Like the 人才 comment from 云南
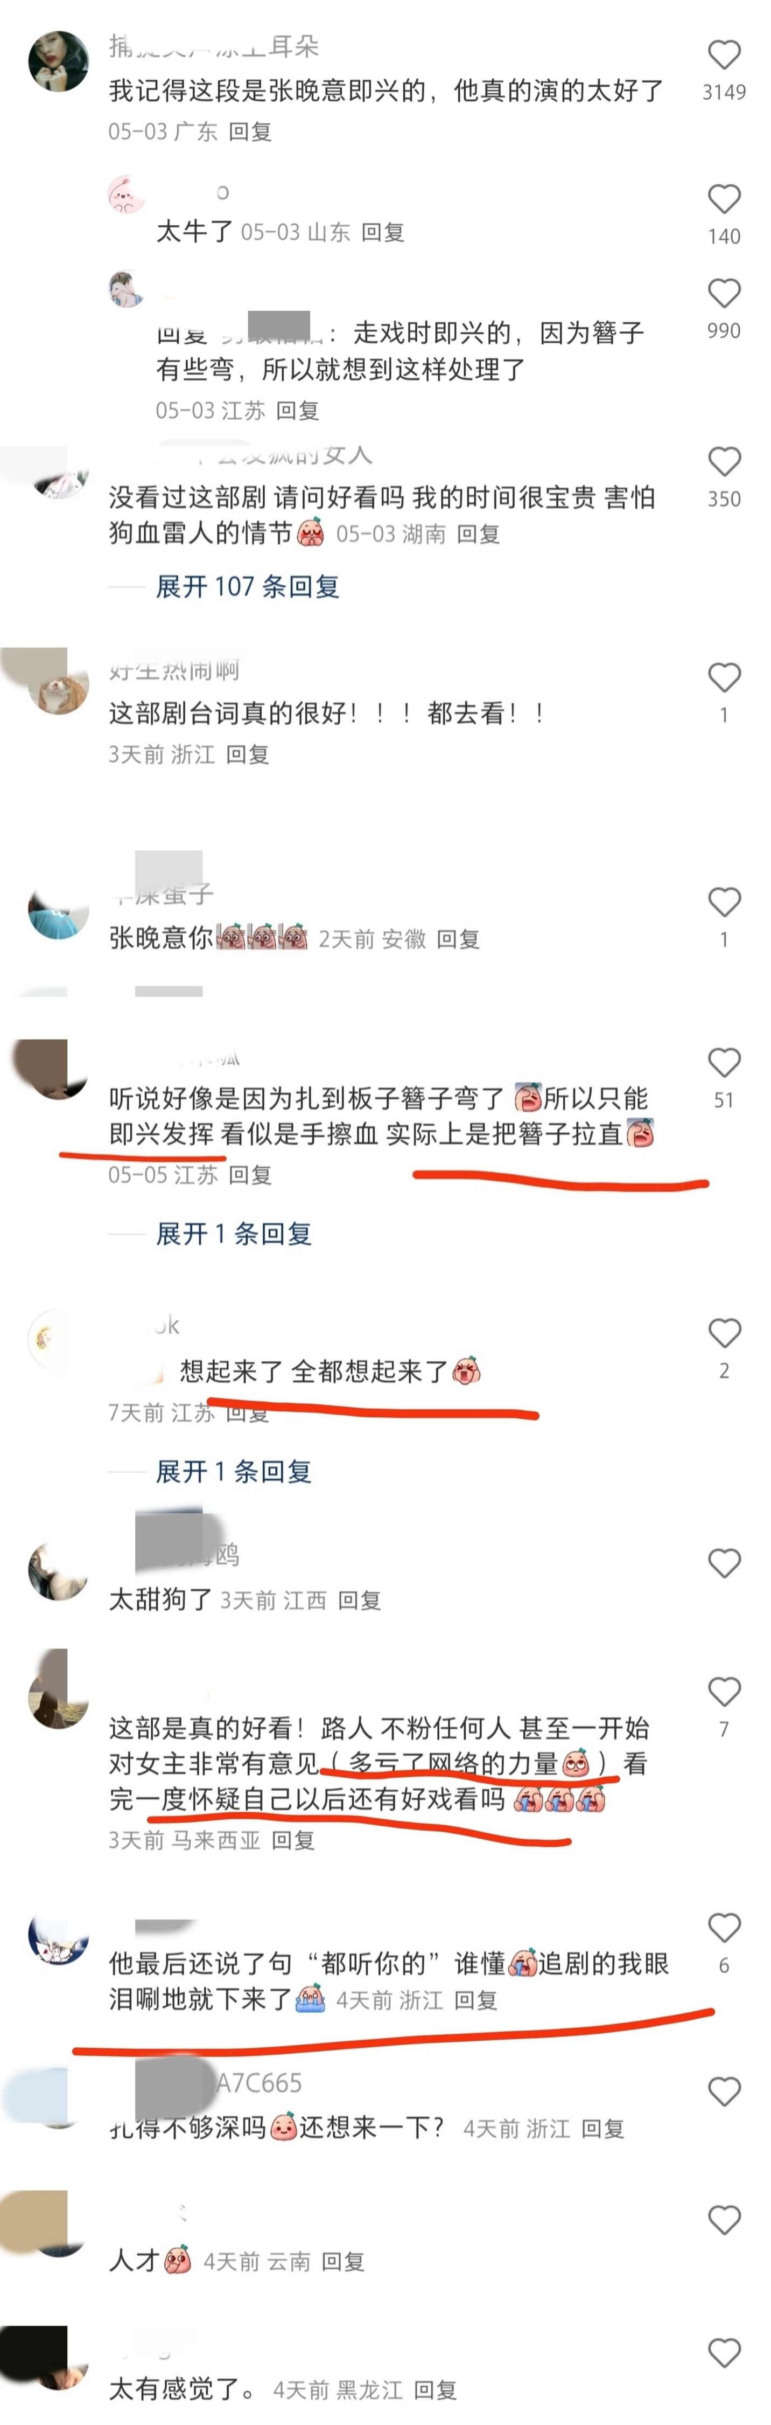 pos(723,2220)
